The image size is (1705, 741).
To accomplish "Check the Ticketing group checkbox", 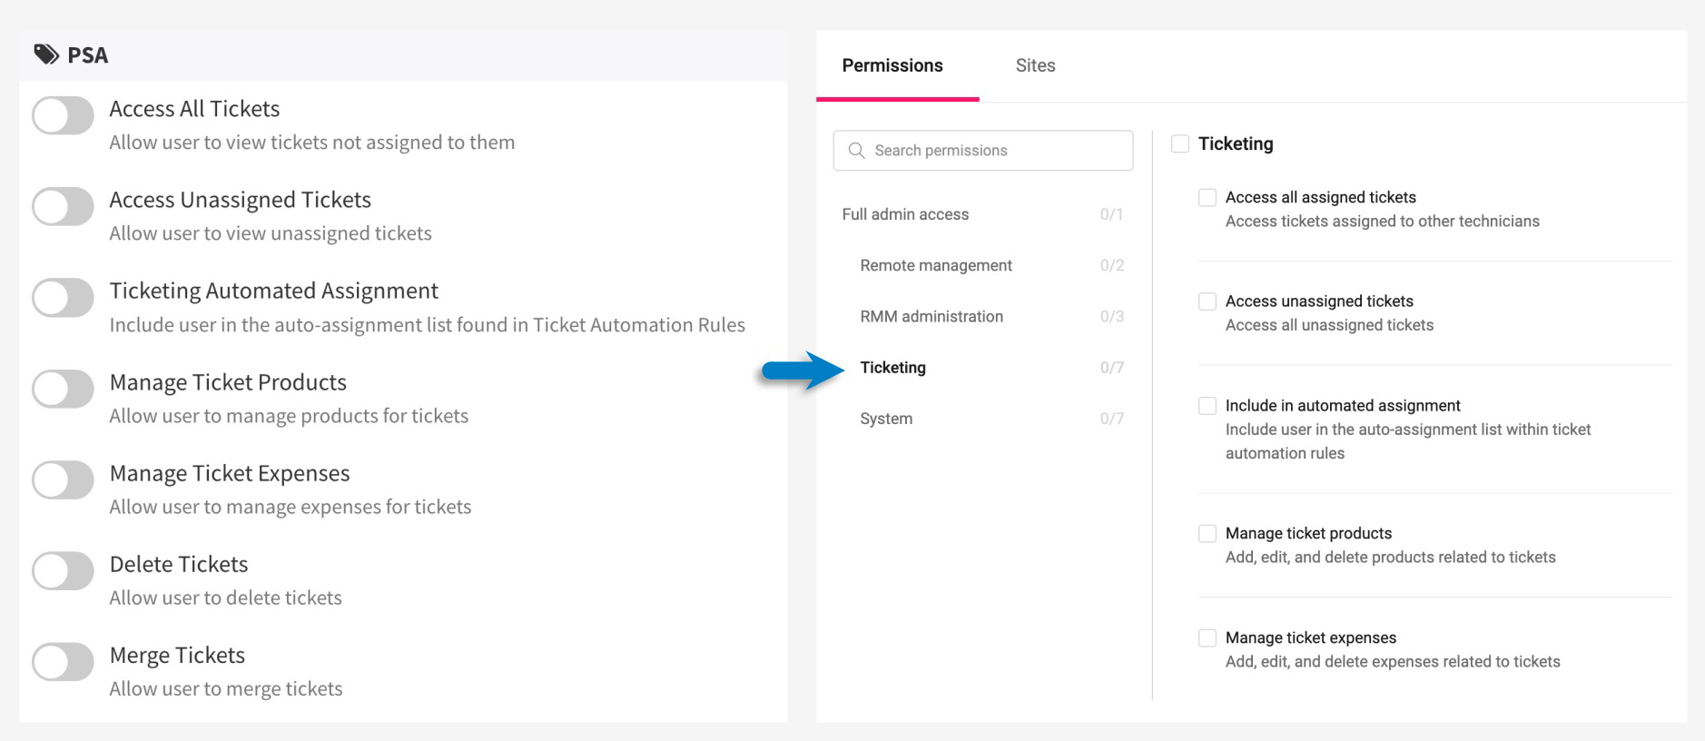I will pyautogui.click(x=1180, y=143).
